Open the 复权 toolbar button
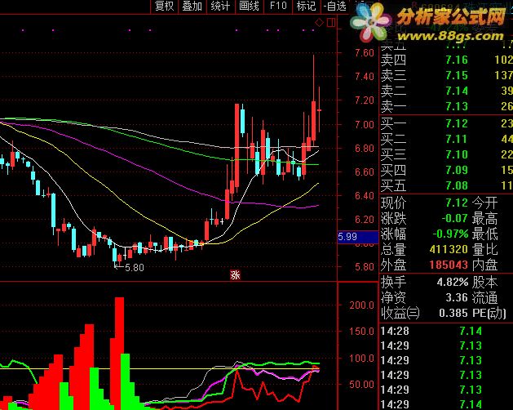 164,6
